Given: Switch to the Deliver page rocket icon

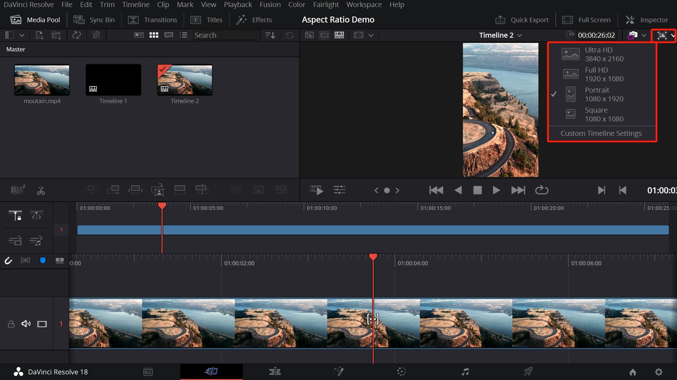Looking at the screenshot, I should pyautogui.click(x=528, y=372).
